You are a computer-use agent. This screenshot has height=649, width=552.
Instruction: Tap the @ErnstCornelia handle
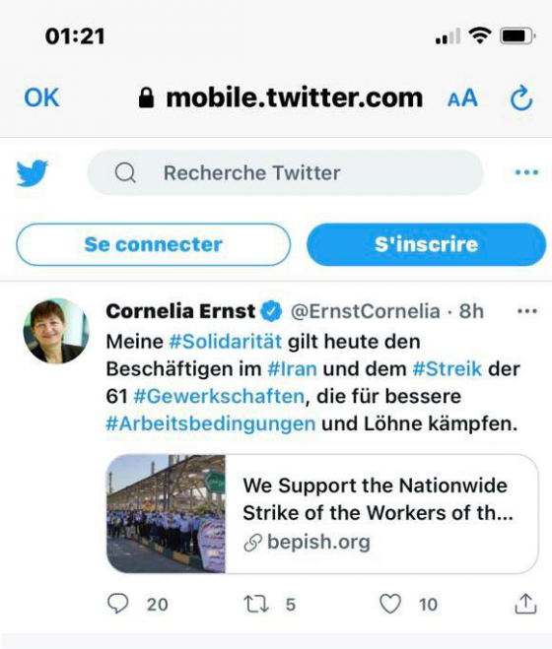point(365,311)
